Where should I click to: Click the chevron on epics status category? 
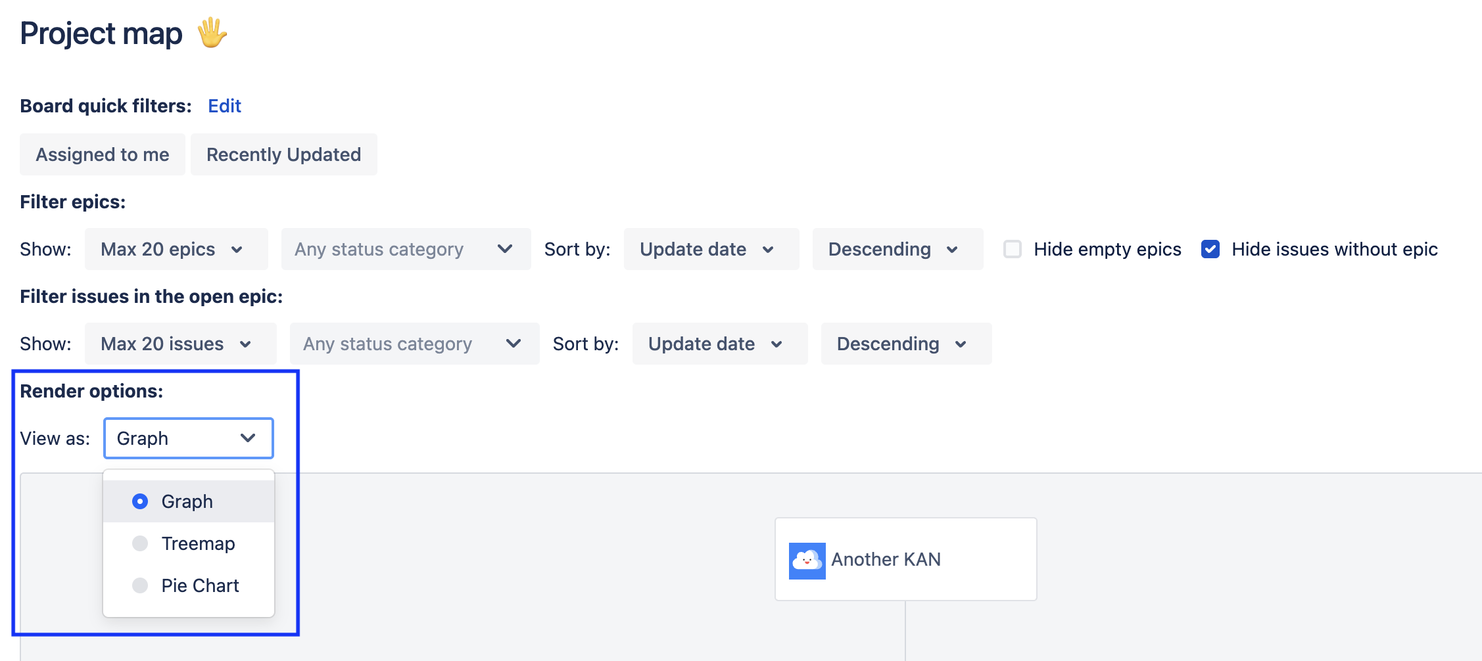pyautogui.click(x=505, y=249)
